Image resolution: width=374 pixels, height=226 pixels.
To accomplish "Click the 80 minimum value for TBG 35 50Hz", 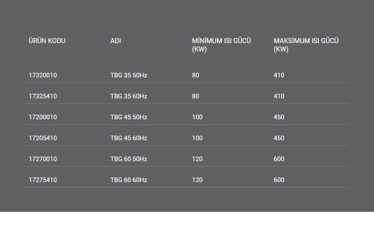I will point(196,75).
